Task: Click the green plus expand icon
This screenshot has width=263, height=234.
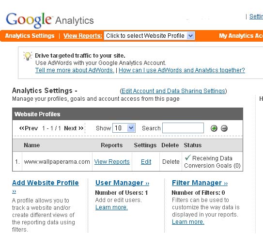Action: (214, 128)
